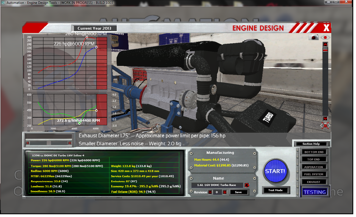The image size is (356, 217).
Task: Take a screenshot with the camera icon
Action: click(313, 37)
